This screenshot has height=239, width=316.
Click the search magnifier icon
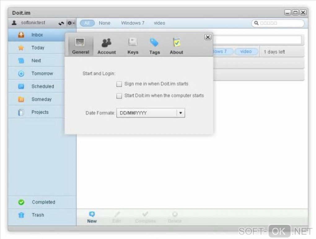point(256,23)
